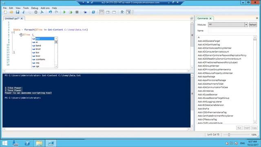261x147 pixels.
Task: Click the Refresh button
Action: (x=253, y=24)
